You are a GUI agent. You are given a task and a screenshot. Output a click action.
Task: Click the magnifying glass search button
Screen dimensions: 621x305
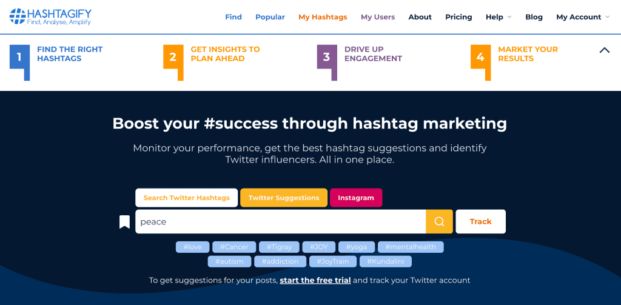click(439, 221)
